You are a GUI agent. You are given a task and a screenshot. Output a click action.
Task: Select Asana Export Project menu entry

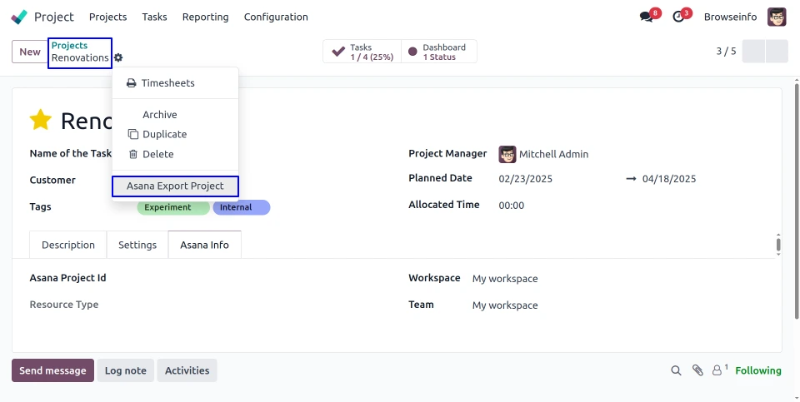pos(175,186)
